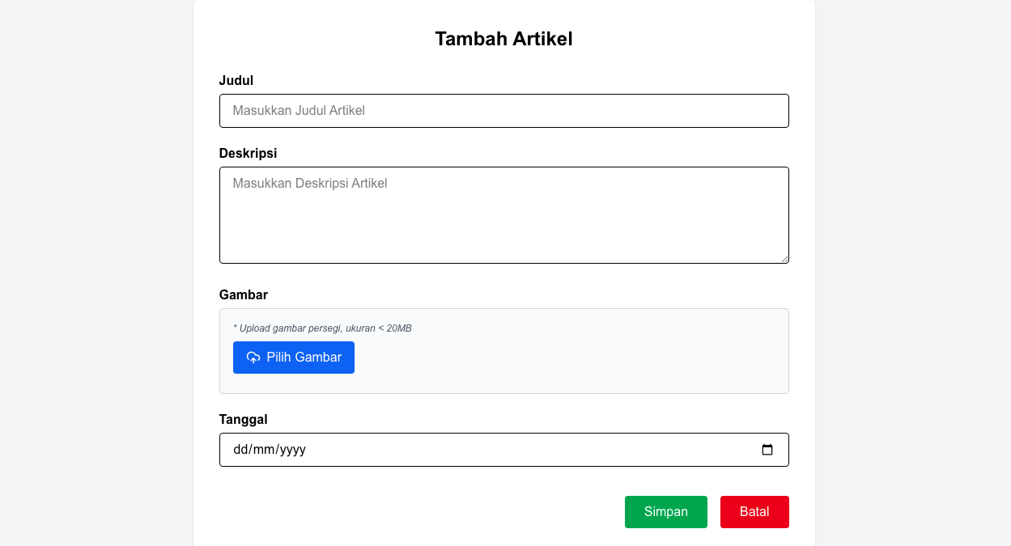The height and width of the screenshot is (546, 1011).
Task: Click the Gambar label
Action: point(243,294)
